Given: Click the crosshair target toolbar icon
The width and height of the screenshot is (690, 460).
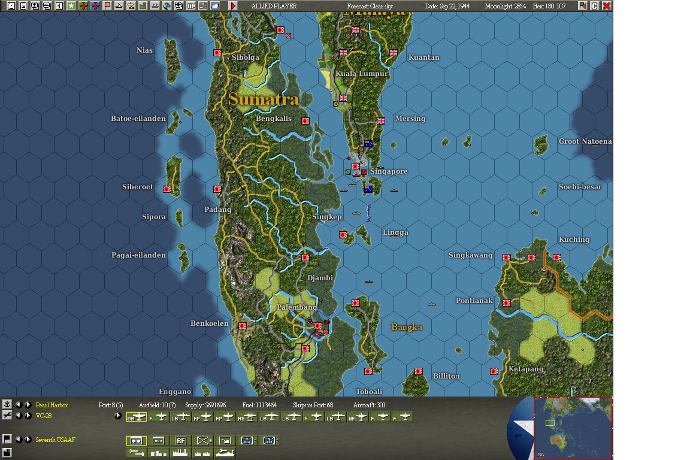Looking at the screenshot, I should pyautogui.click(x=178, y=6).
